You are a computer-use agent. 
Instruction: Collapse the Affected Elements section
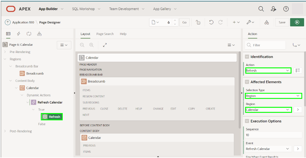click(x=247, y=82)
